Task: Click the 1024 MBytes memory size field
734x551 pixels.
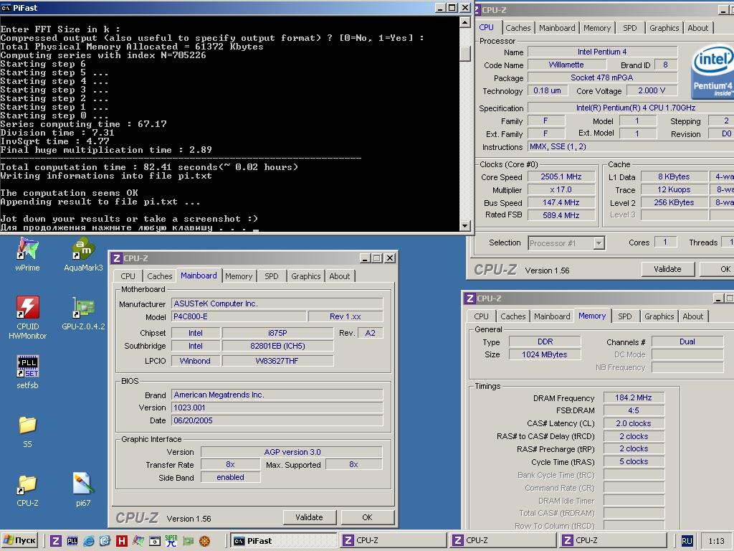Action: (x=545, y=354)
